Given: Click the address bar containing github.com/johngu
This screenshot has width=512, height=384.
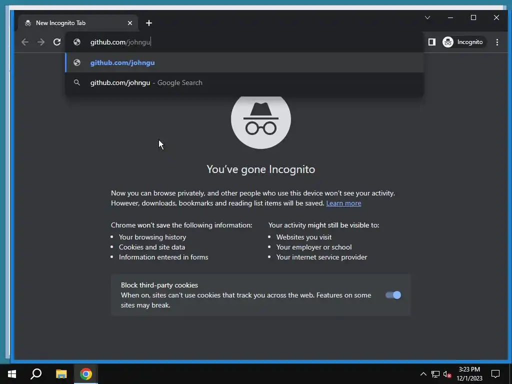Looking at the screenshot, I should tap(244, 42).
